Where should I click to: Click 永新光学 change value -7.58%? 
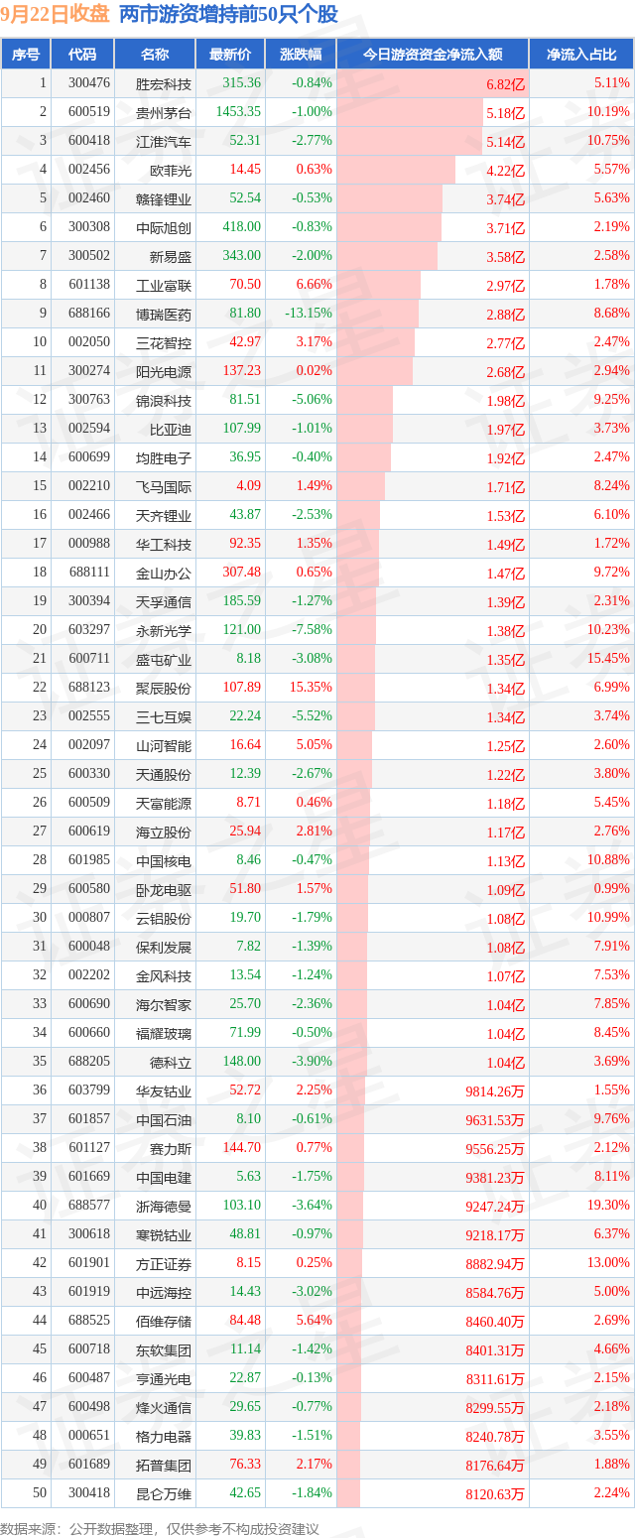tap(312, 630)
